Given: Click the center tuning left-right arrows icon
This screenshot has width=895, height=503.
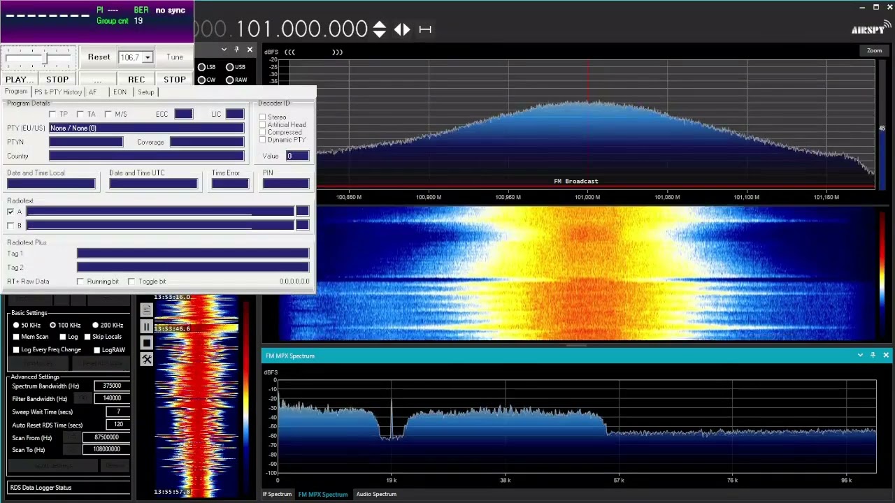Looking at the screenshot, I should click(x=402, y=29).
